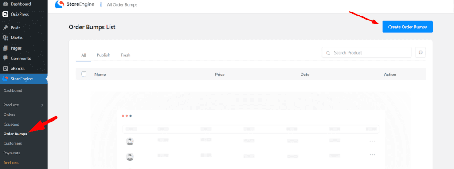
Task: Open the Payments submenu link
Action: [12, 153]
